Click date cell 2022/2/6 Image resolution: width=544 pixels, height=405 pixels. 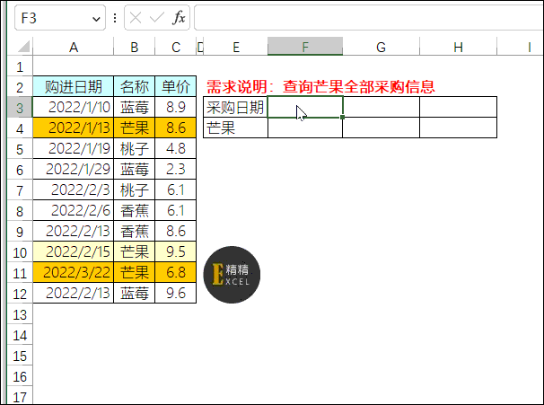coord(74,210)
